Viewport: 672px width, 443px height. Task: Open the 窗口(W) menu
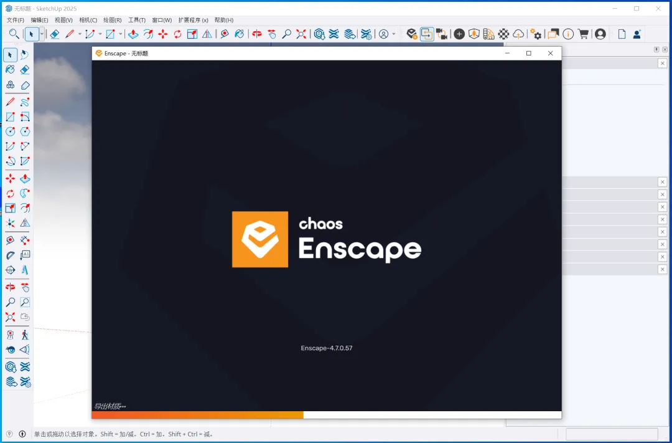(x=162, y=20)
